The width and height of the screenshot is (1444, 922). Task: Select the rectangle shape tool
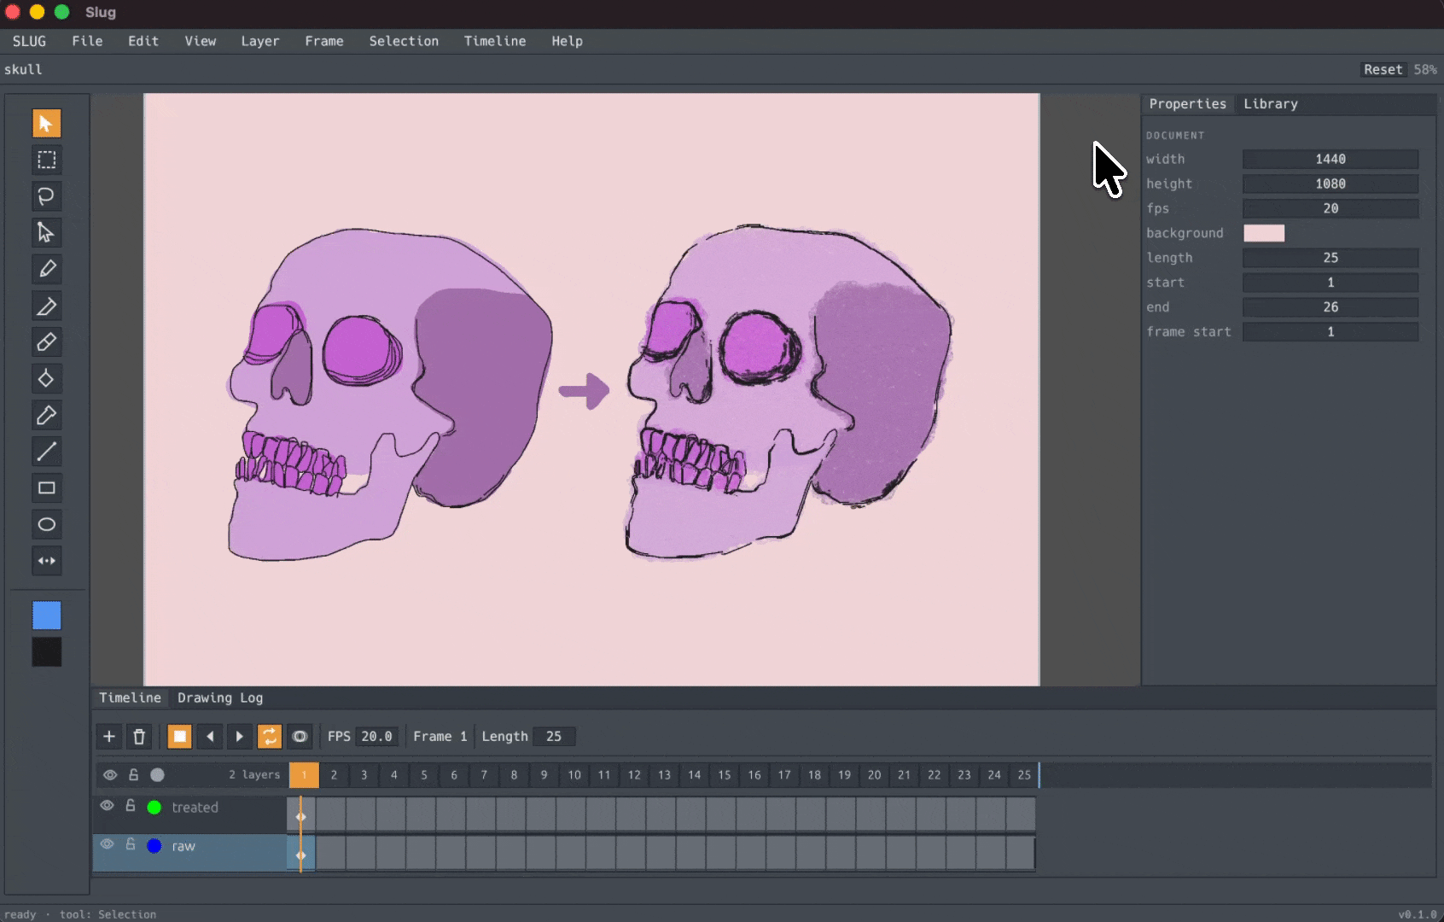point(47,488)
